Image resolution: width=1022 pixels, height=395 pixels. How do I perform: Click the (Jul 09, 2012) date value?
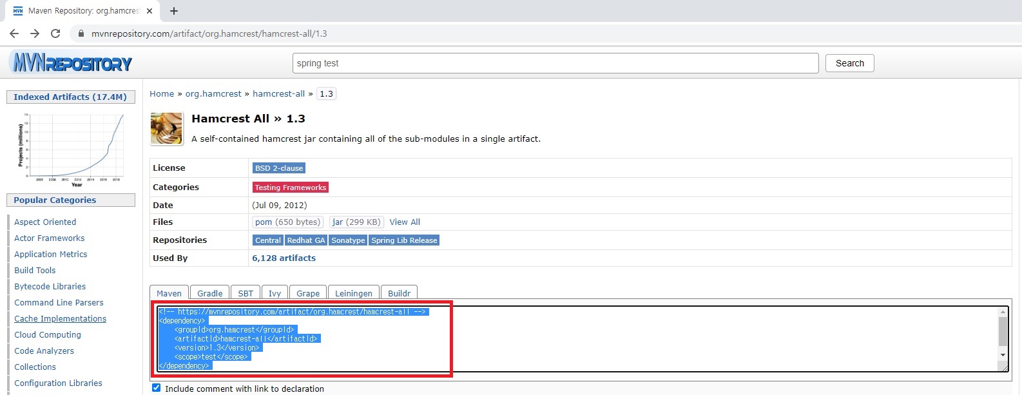(280, 205)
